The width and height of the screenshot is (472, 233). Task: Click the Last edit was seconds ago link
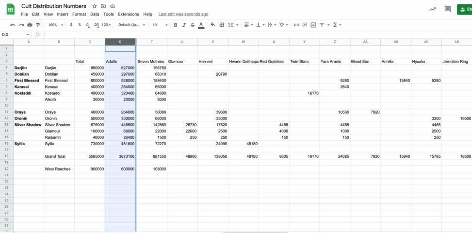pos(183,14)
